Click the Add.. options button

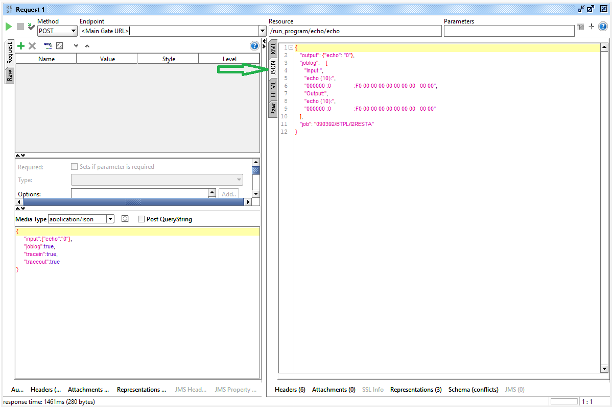point(229,194)
